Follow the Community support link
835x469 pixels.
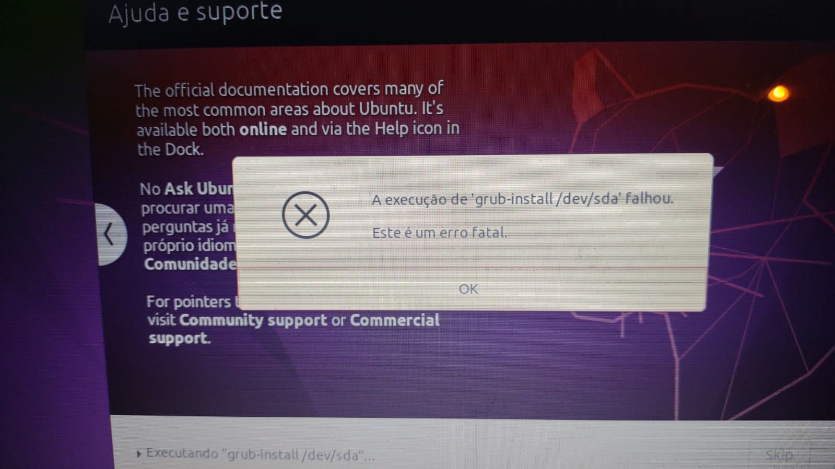click(x=253, y=320)
